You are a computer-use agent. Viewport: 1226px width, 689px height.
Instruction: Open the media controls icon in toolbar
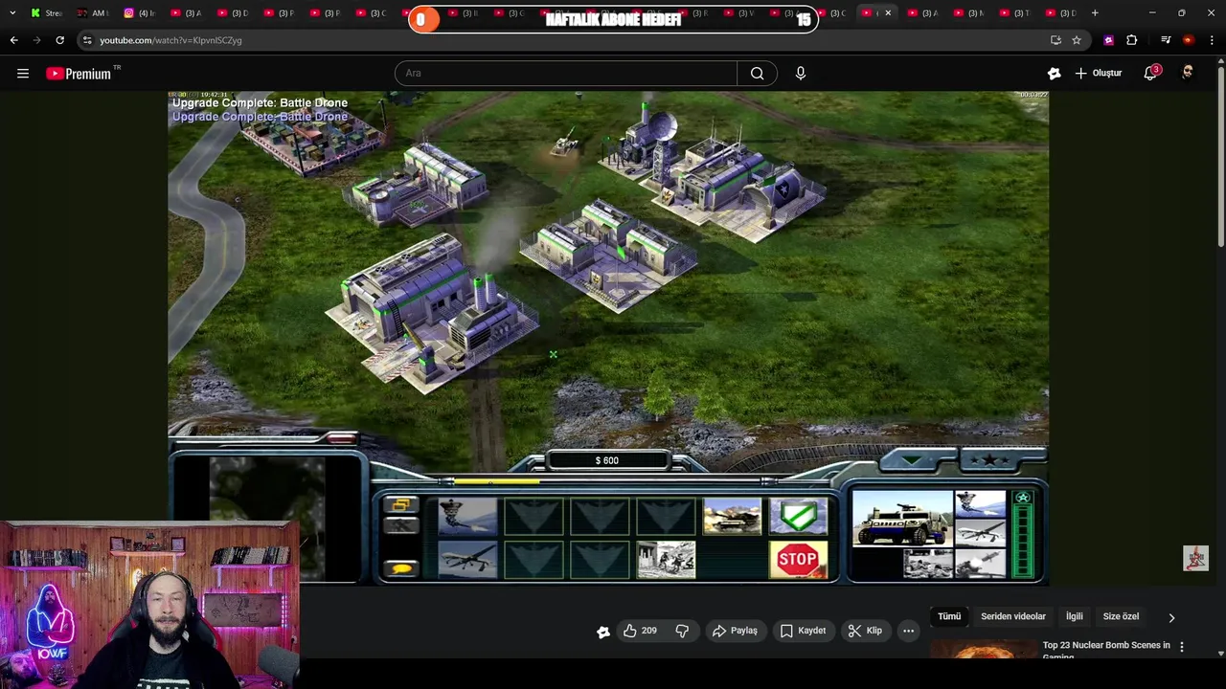(x=1166, y=40)
